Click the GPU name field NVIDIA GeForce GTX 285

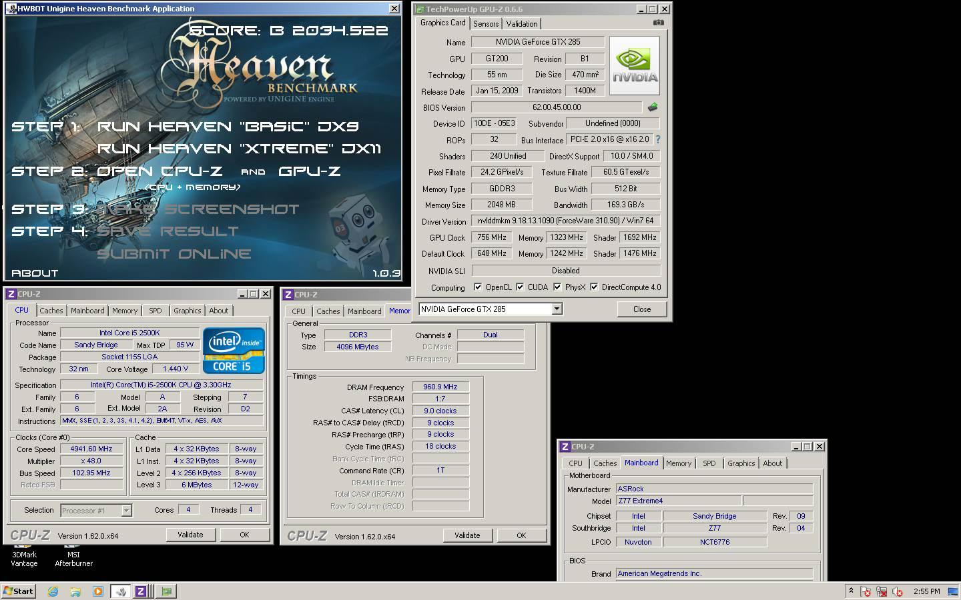coord(538,42)
